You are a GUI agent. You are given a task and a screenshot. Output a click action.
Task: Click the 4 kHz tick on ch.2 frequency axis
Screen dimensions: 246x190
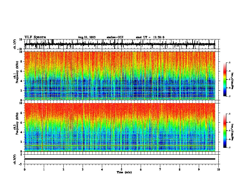tap(22, 132)
